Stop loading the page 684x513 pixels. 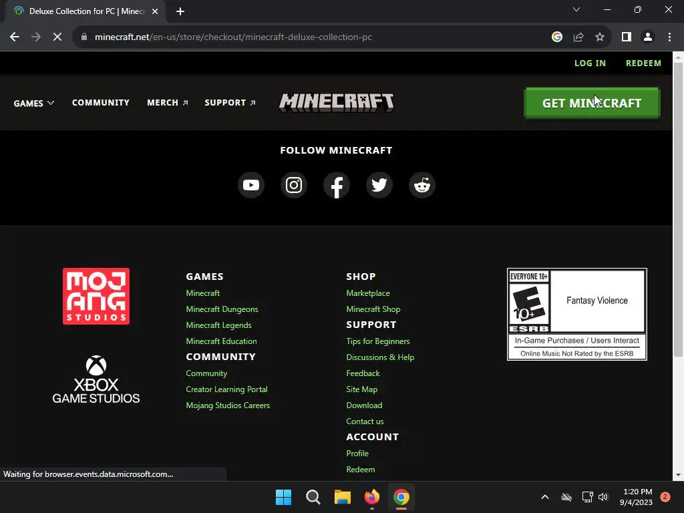(57, 37)
